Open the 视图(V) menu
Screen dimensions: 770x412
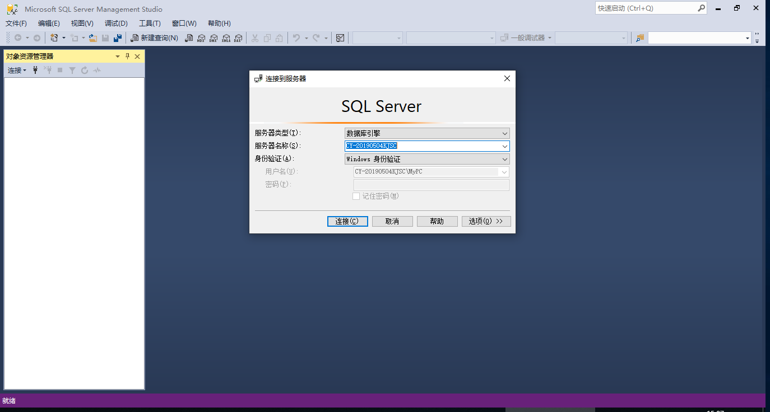pyautogui.click(x=81, y=23)
